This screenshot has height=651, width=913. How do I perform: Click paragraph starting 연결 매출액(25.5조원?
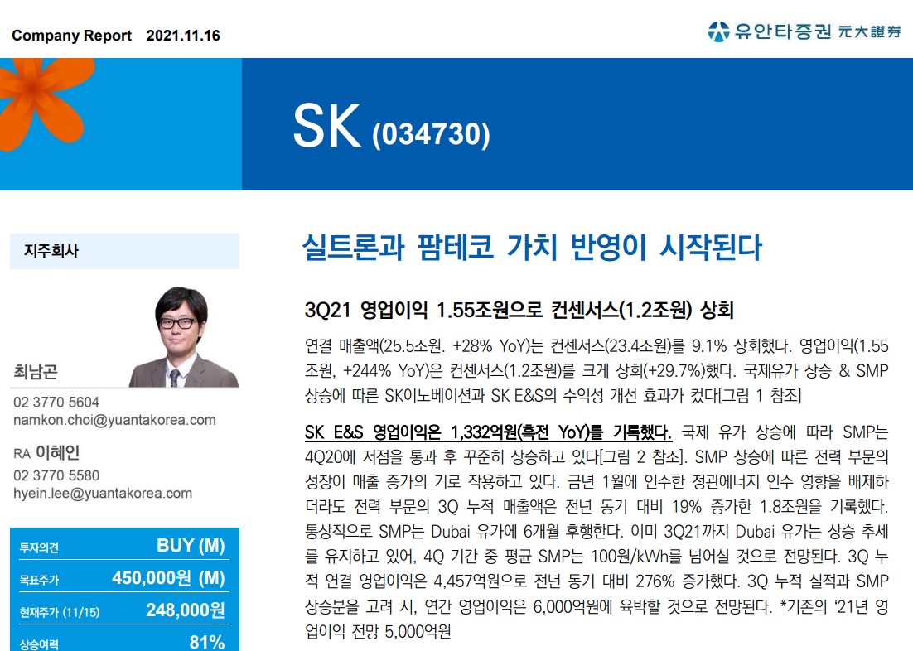coord(597,371)
